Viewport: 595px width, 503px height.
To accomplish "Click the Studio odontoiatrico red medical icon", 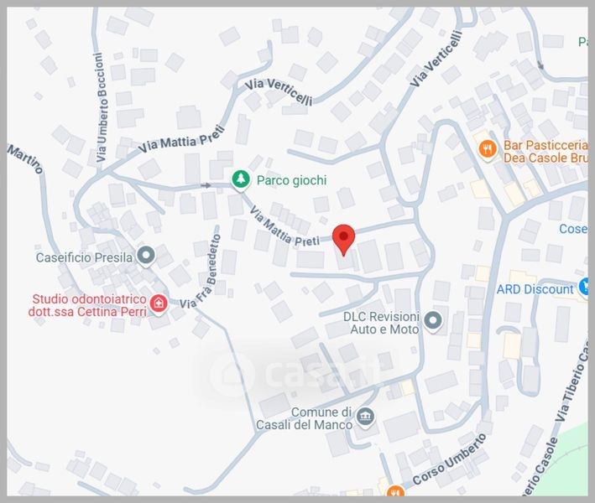I will 159,304.
